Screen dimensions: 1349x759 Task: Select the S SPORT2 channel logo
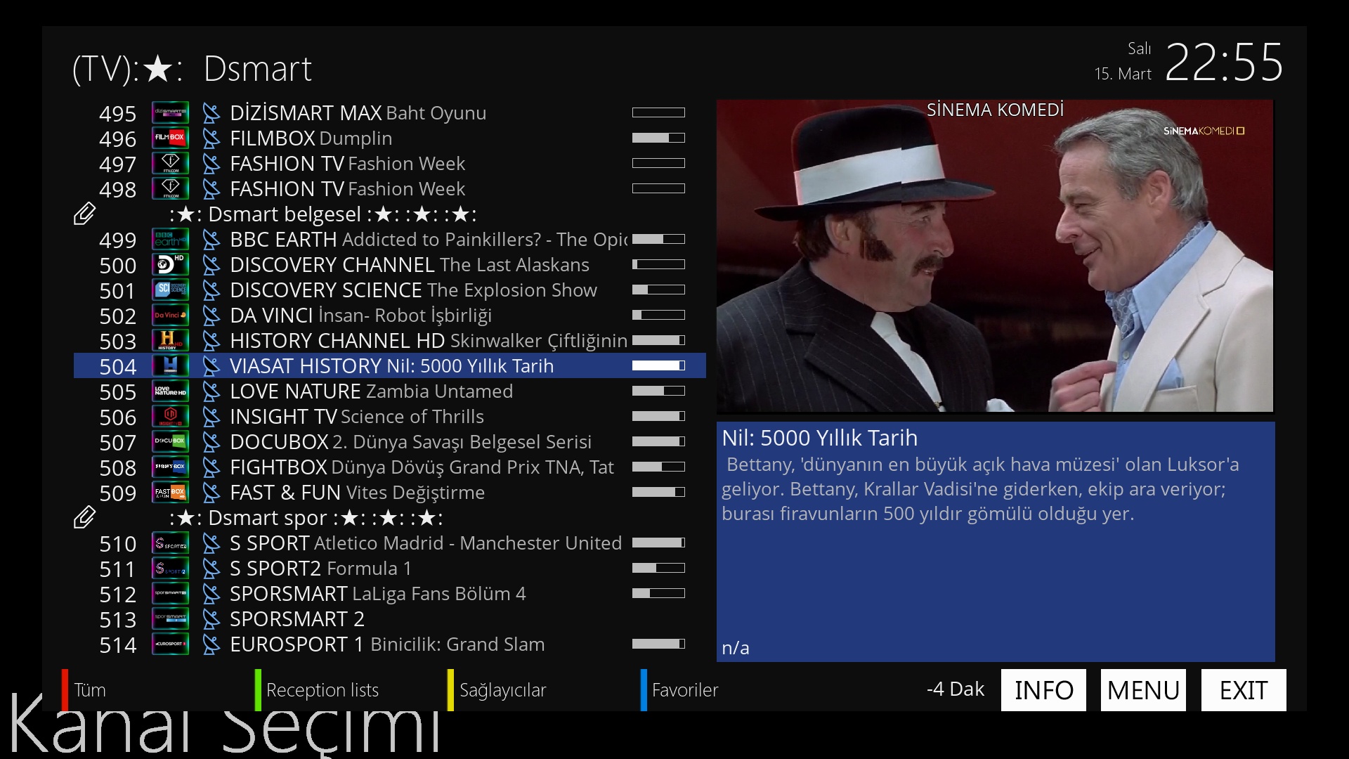coord(171,568)
